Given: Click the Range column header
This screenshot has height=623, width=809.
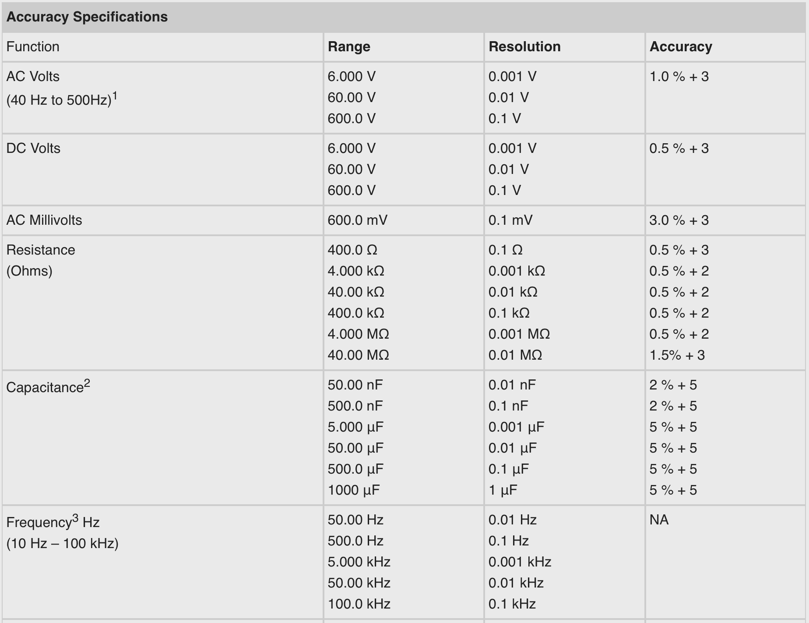Looking at the screenshot, I should pyautogui.click(x=349, y=47).
